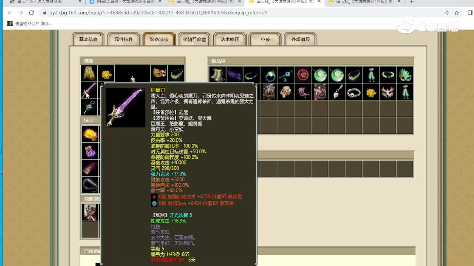Select the red spiral disc in the inventory
474x266 pixels.
[303, 75]
